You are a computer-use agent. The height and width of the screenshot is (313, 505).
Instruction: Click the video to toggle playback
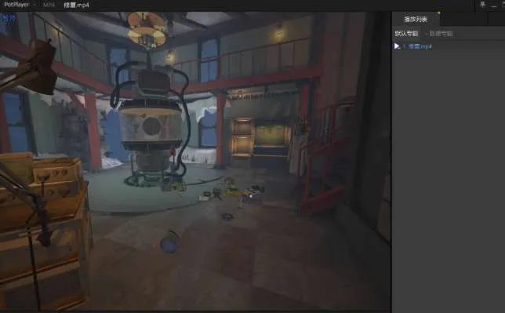click(x=195, y=161)
